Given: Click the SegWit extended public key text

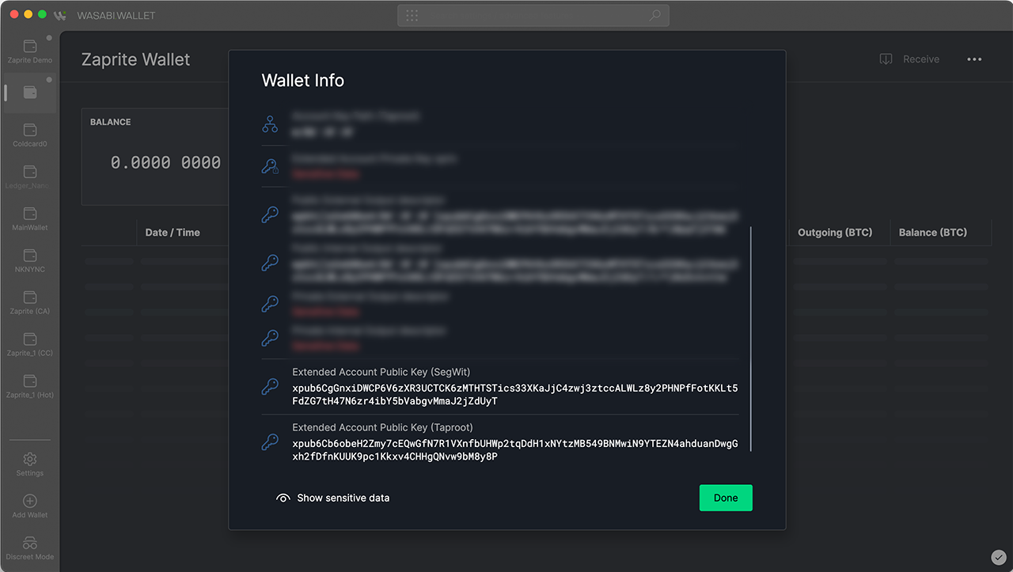Looking at the screenshot, I should (x=515, y=395).
